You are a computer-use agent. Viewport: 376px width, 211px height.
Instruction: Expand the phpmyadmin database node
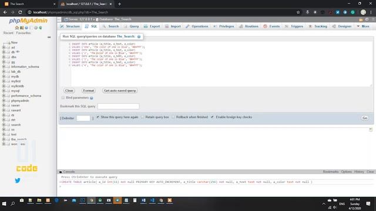coord(4,101)
